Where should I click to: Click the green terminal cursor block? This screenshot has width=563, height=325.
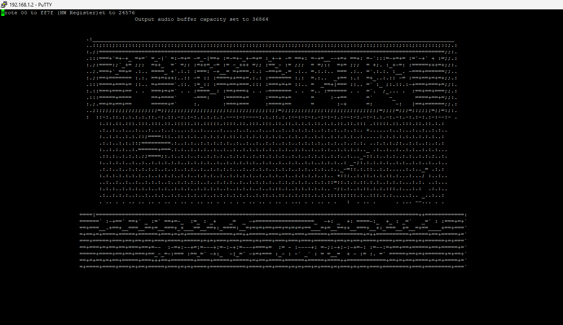3,13
